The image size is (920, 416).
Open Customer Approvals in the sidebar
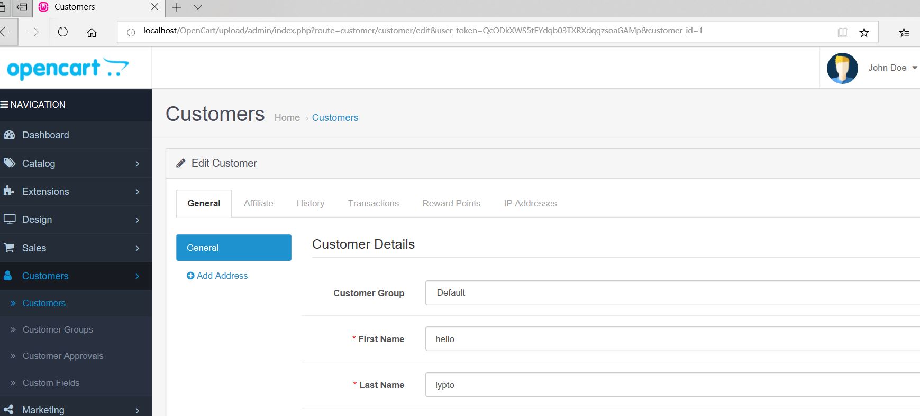point(63,356)
